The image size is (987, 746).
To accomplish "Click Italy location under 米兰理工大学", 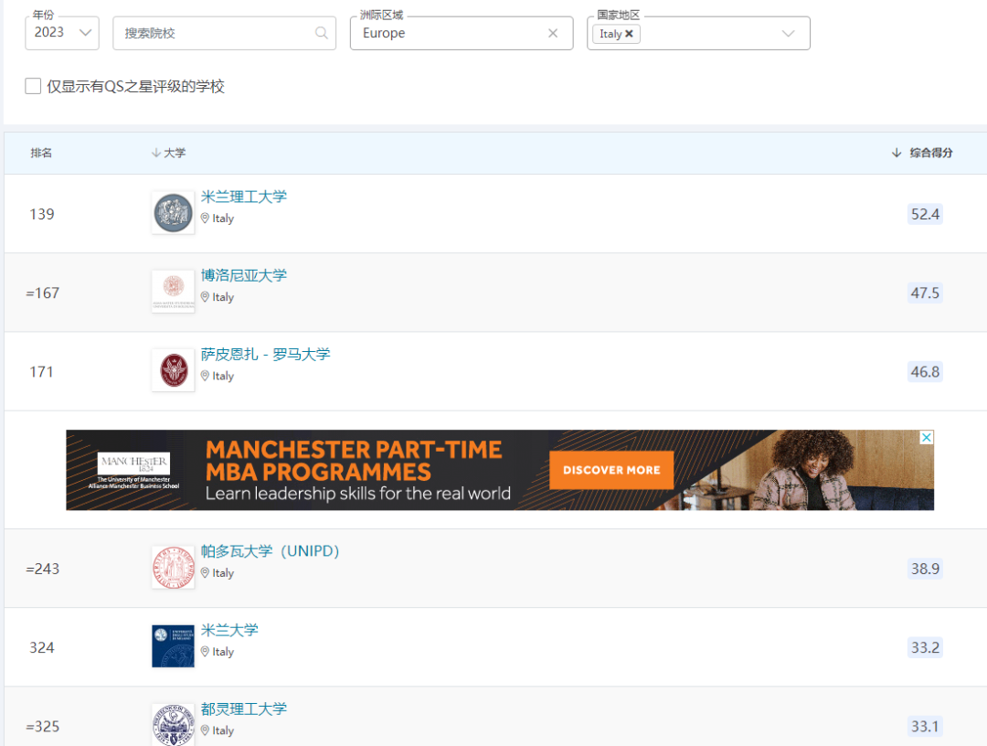I will (x=218, y=218).
